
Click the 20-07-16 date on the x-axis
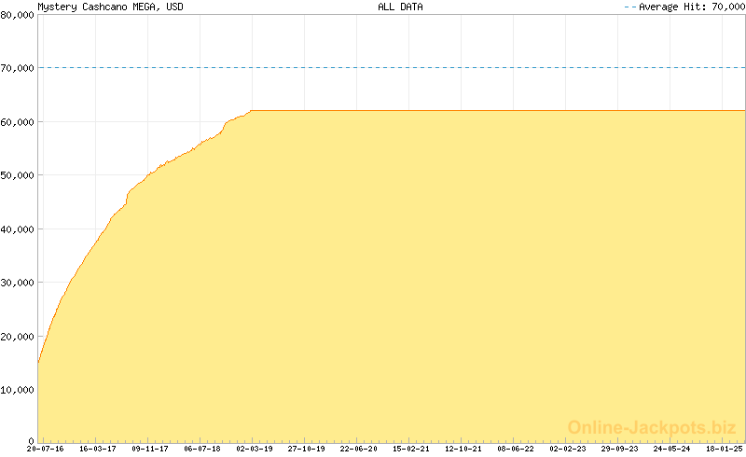coord(45,449)
